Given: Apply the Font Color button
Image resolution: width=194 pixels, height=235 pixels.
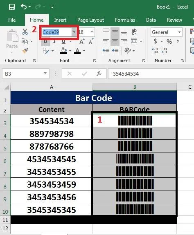Looking at the screenshot, I should [77, 51].
